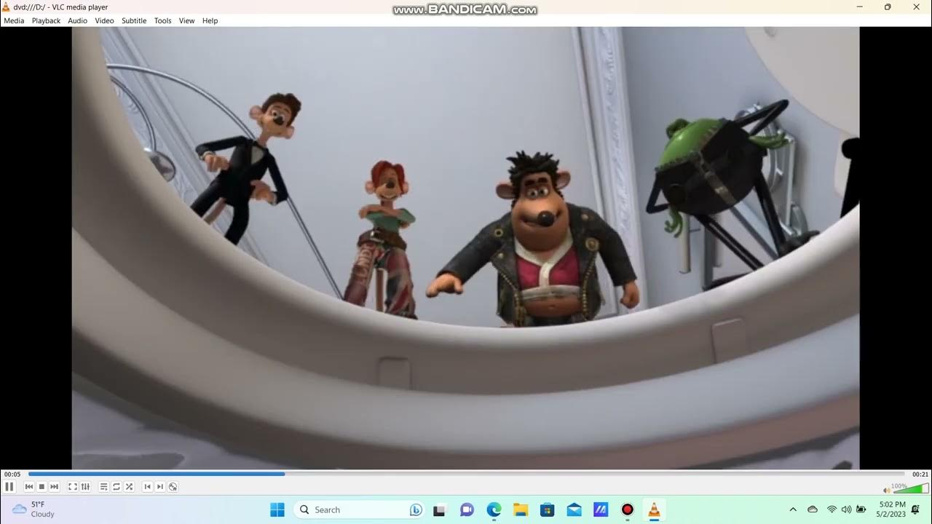This screenshot has width=932, height=524.
Task: Open the Subtitle menu
Action: 134,20
